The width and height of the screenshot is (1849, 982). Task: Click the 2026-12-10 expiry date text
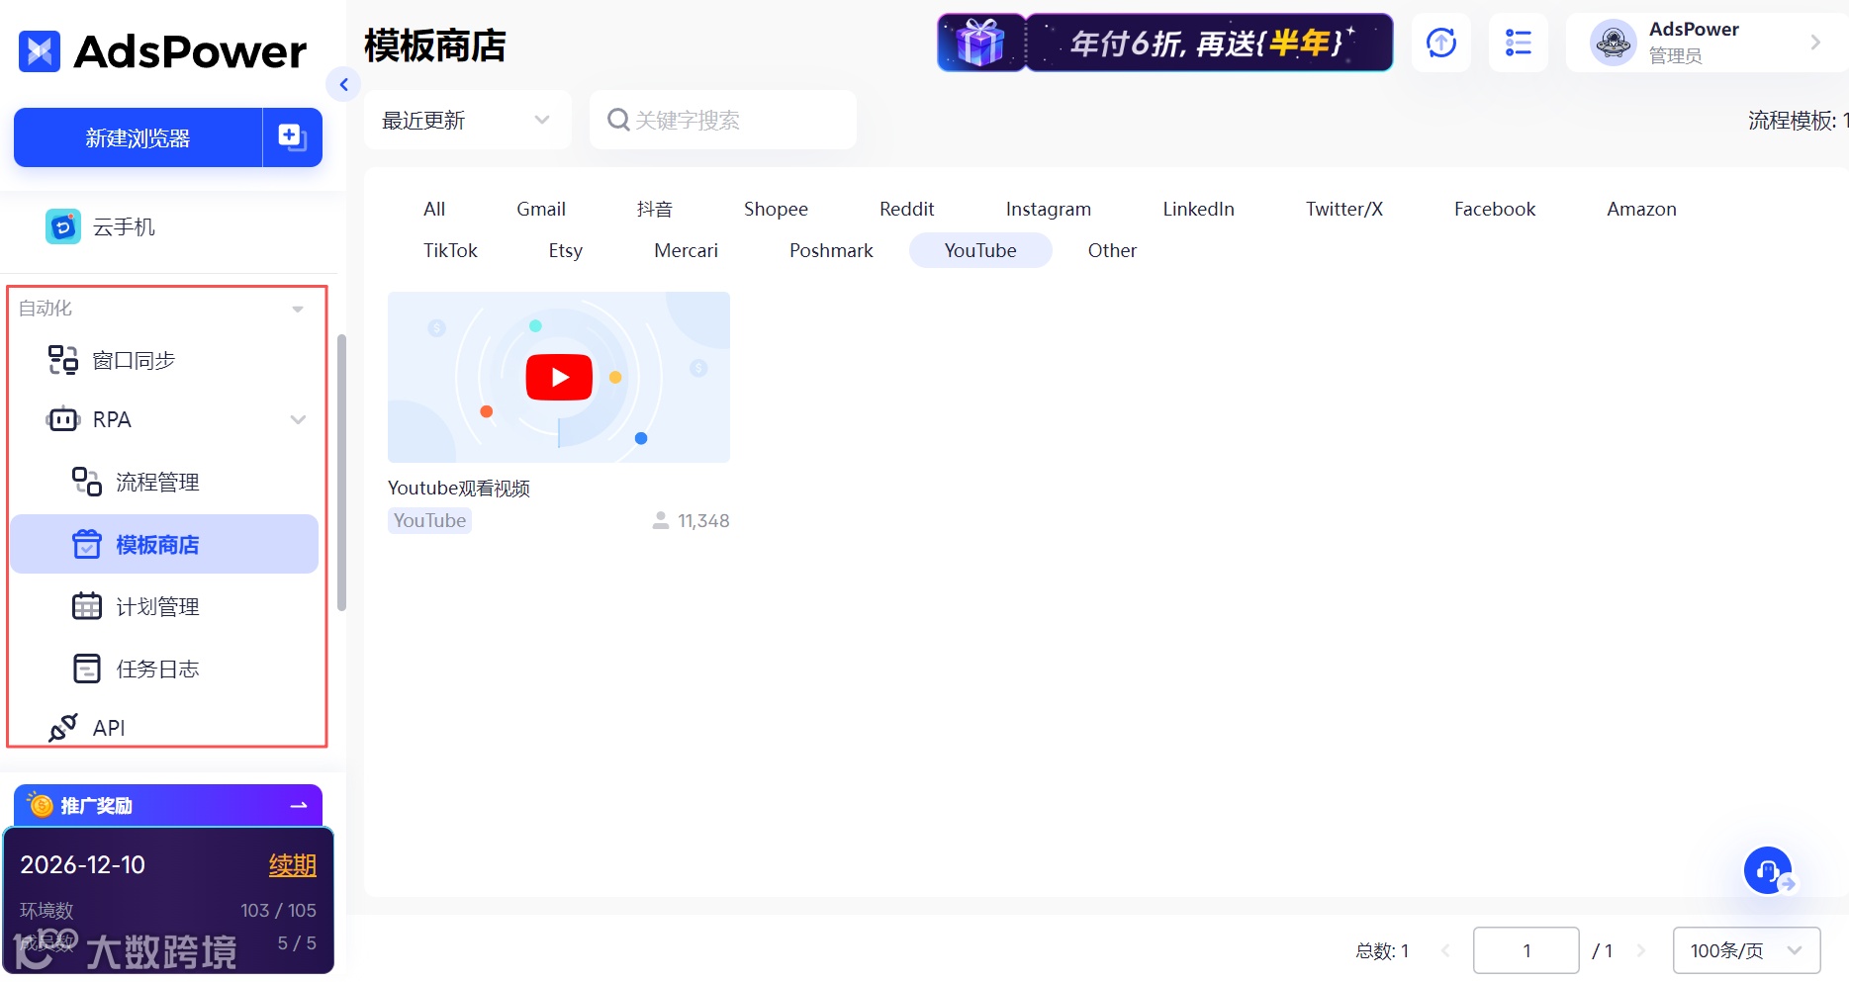pyautogui.click(x=83, y=864)
